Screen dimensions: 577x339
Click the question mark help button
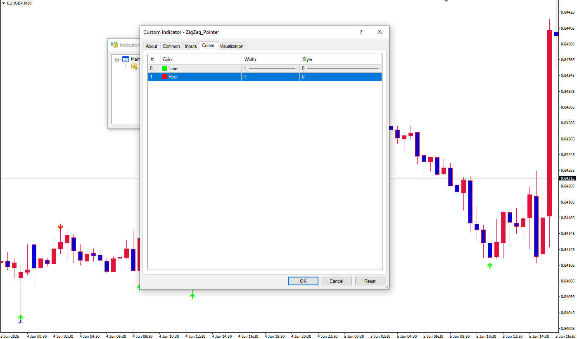coord(361,32)
